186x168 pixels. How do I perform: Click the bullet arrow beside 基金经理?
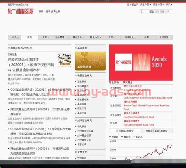click(76, 104)
